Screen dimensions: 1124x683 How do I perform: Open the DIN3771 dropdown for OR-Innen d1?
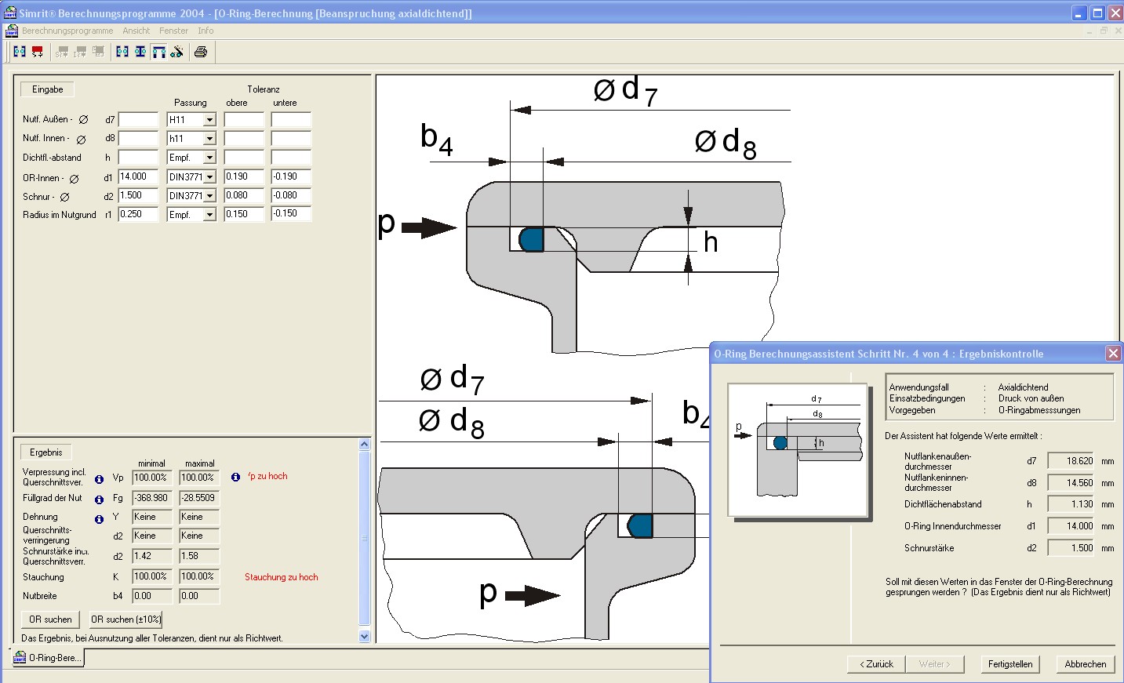tap(209, 177)
